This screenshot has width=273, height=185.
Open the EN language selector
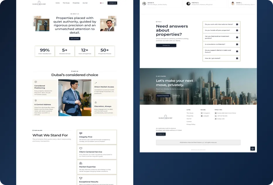click(102, 3)
